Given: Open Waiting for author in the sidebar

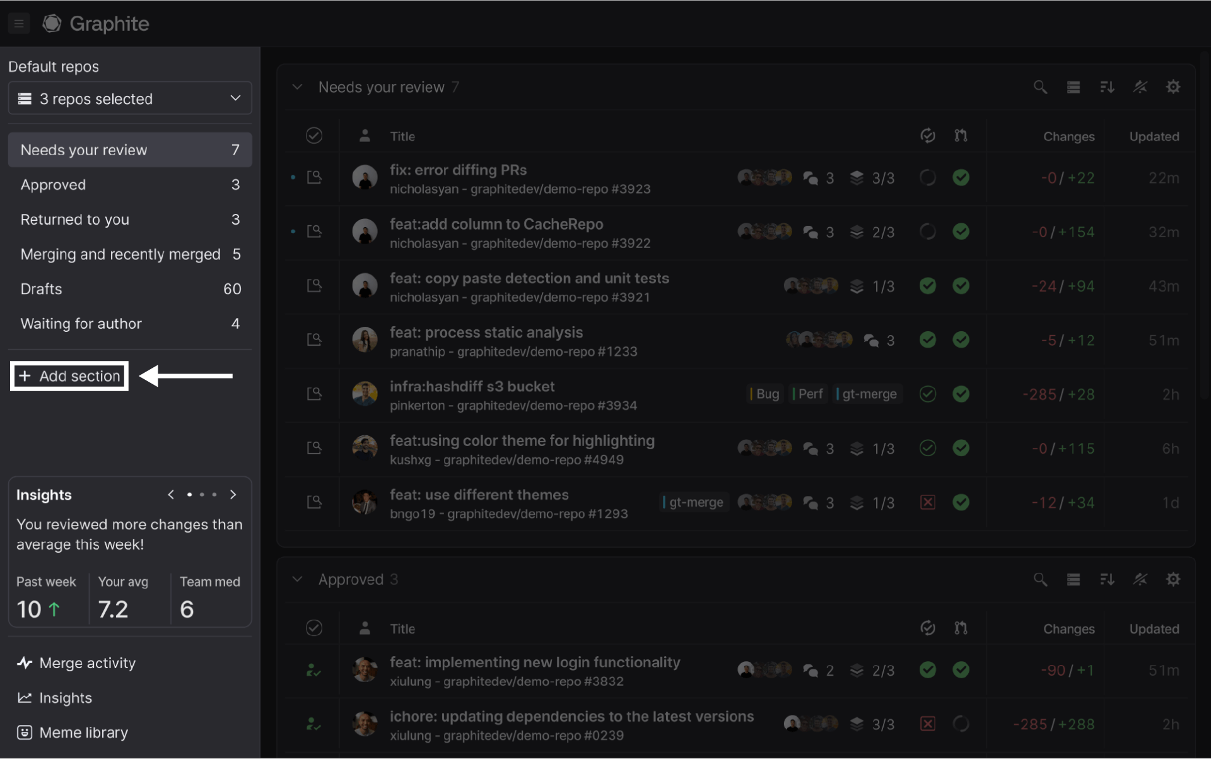Looking at the screenshot, I should 81,324.
